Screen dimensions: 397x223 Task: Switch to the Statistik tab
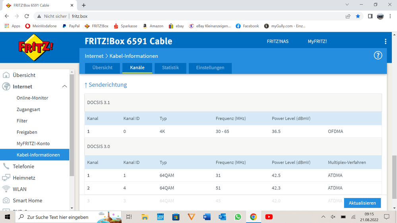point(170,68)
